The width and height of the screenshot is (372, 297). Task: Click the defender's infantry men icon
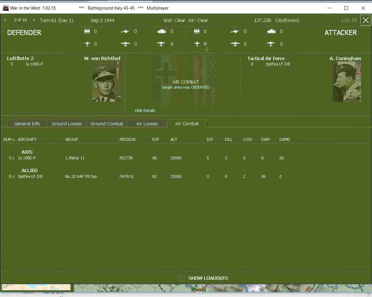[87, 31]
